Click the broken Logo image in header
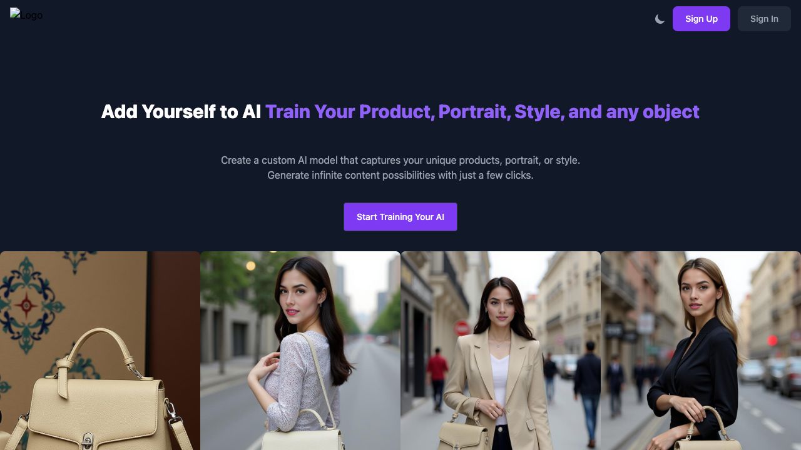This screenshot has height=450, width=801. point(26,14)
